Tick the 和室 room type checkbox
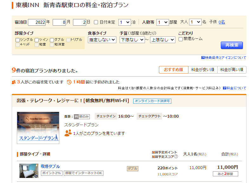The height and width of the screenshot is (183, 249). point(37,45)
